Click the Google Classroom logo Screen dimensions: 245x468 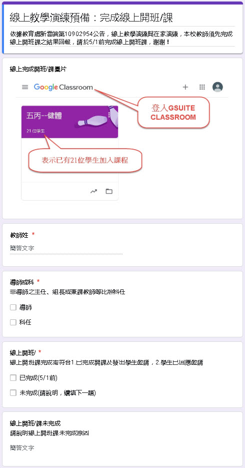63,87
